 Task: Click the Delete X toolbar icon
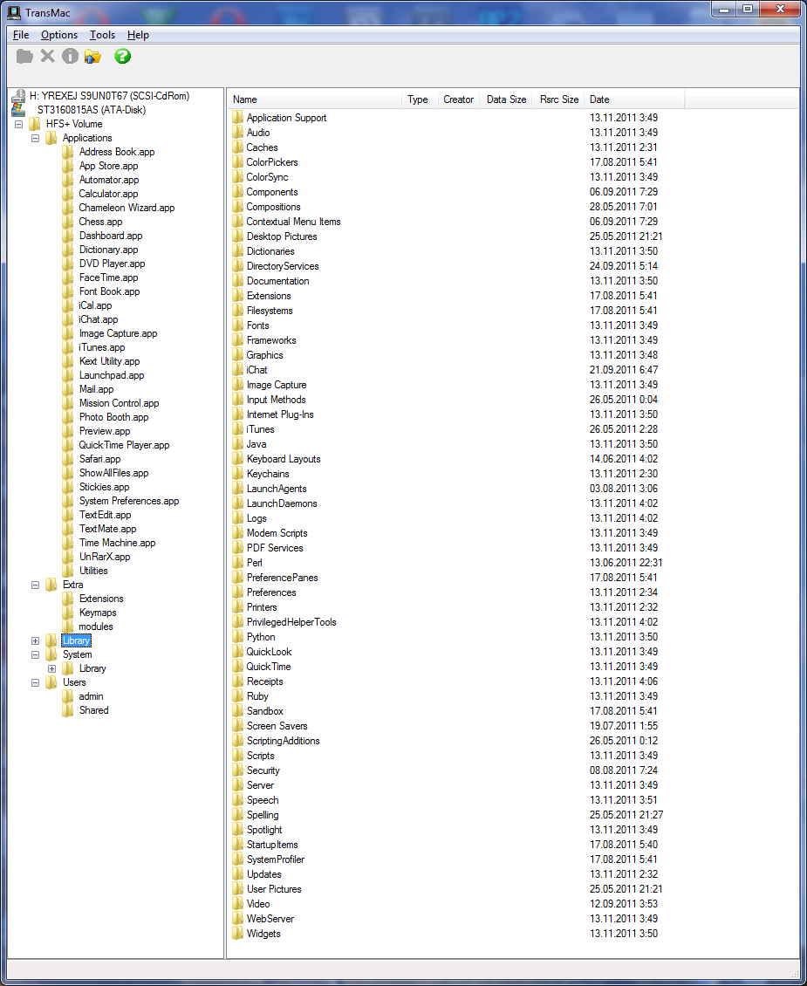point(48,56)
